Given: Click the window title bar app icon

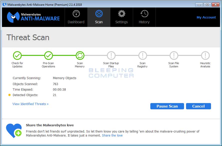Looking at the screenshot, I should (4, 4).
